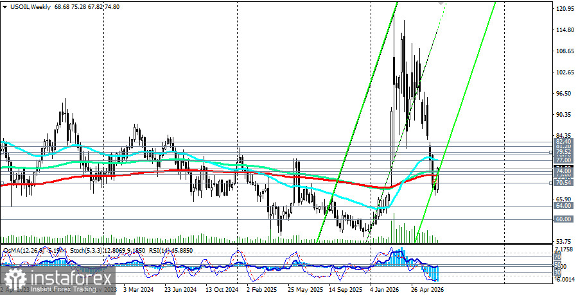Screen dimensions: 578x295
Task: Select the 60.00 support level tag
Action: click(x=564, y=219)
